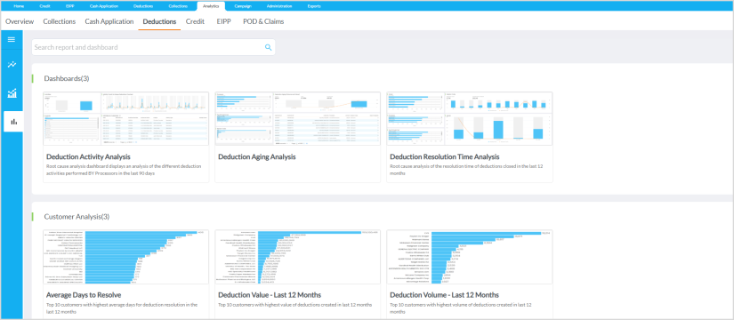Open the POD & Claims sub-tab
This screenshot has width=734, height=320.
tap(263, 21)
